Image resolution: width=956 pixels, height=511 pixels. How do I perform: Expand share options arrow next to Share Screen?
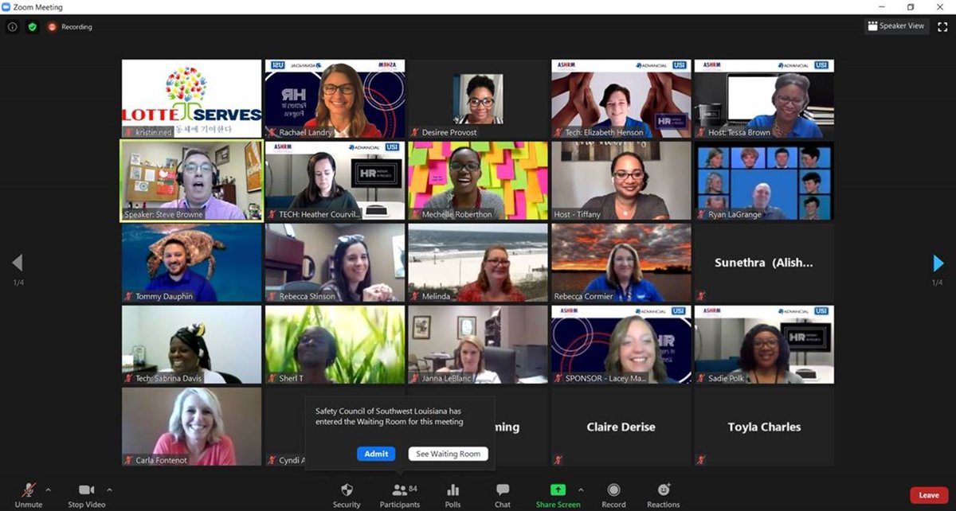[581, 490]
